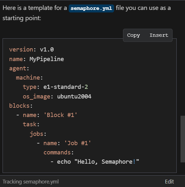Screen dimensions: 185x187
Task: Click the 'jobs:' key line
Action: click(x=38, y=134)
